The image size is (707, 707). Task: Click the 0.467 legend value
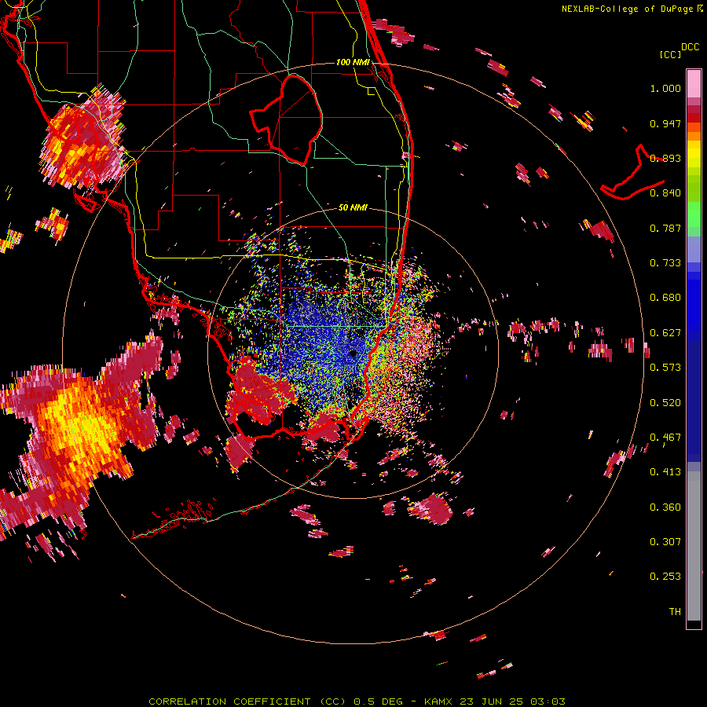(665, 438)
